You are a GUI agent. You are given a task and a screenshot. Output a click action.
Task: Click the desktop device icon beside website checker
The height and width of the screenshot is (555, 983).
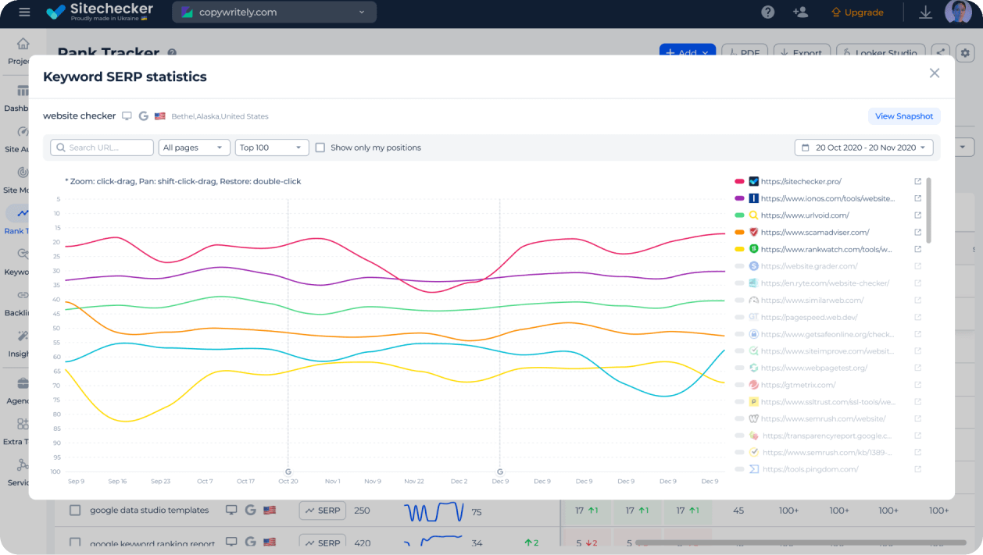(127, 116)
